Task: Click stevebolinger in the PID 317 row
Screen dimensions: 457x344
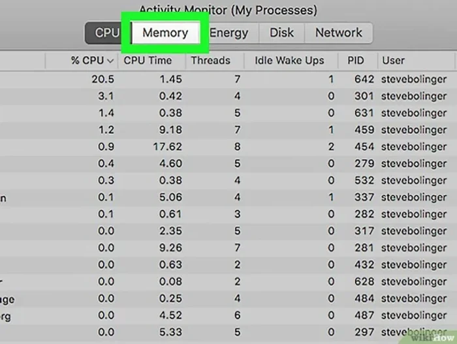Action: (x=414, y=232)
